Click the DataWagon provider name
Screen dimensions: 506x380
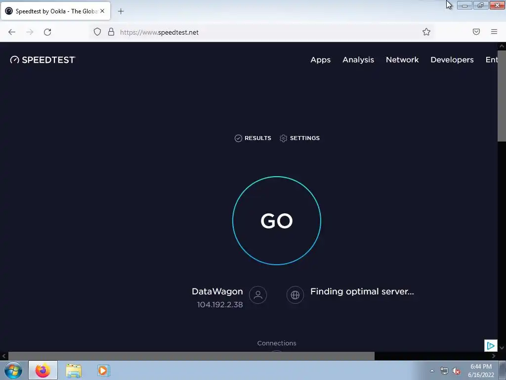217,291
